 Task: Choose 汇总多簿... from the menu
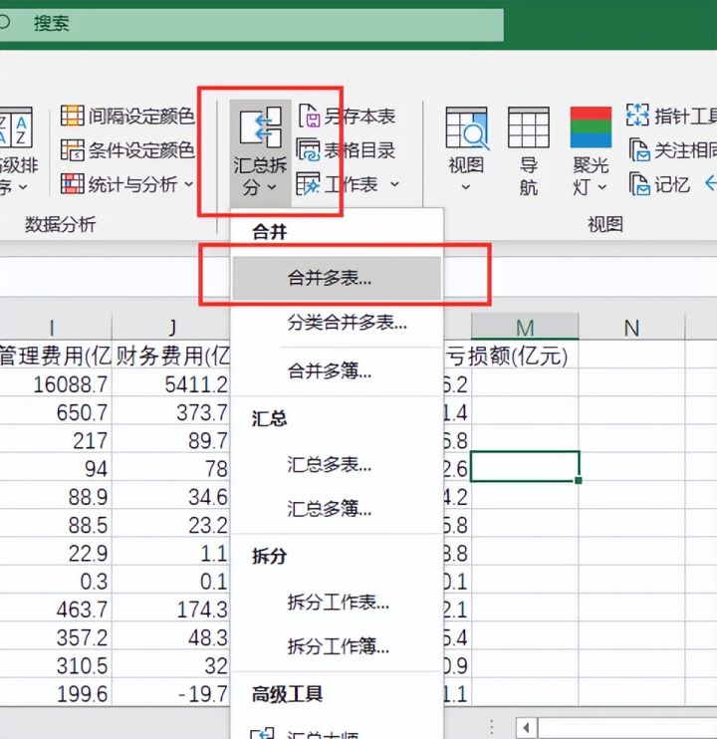[x=337, y=509]
